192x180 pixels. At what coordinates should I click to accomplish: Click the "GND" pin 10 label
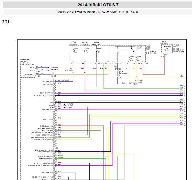tap(51, 103)
